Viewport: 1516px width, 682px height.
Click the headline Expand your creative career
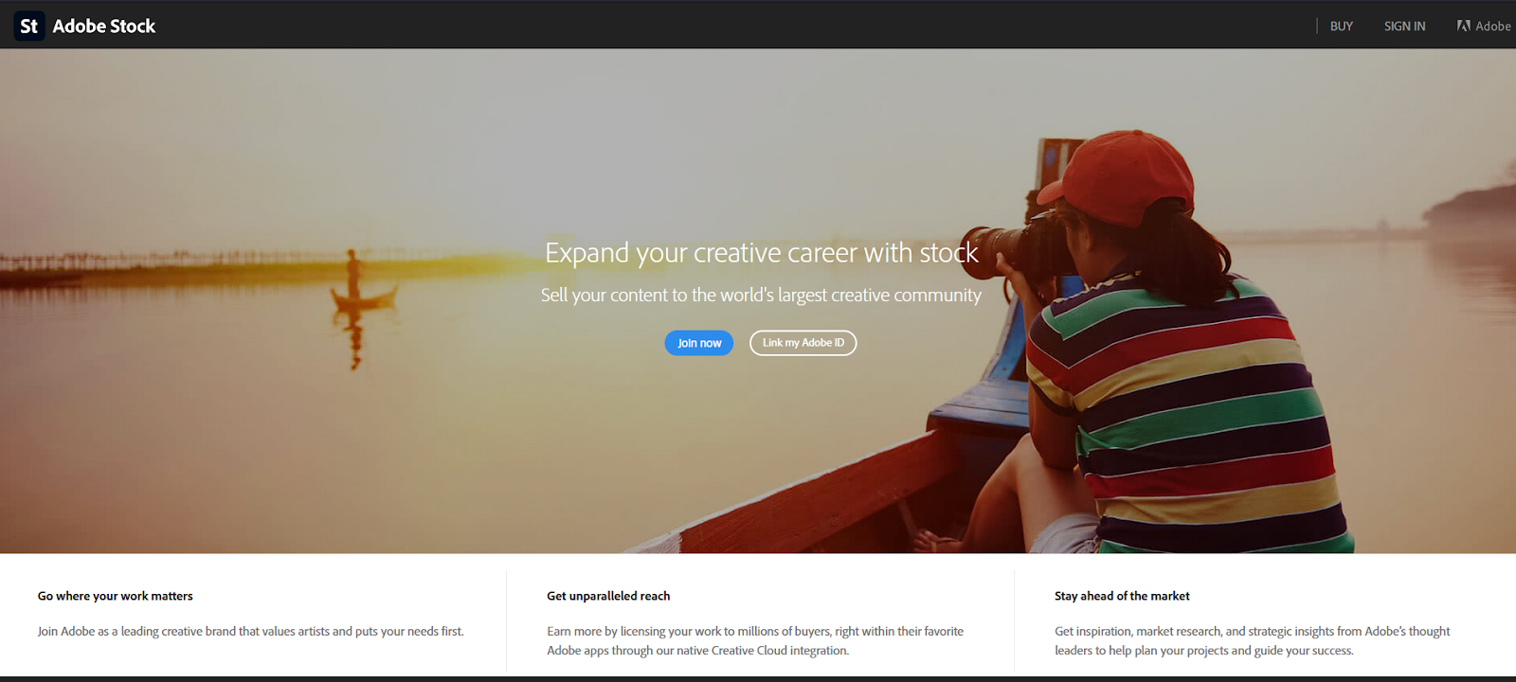(761, 253)
